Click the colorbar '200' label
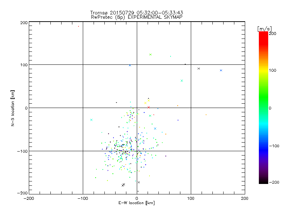288x216 pixels. 273,33
